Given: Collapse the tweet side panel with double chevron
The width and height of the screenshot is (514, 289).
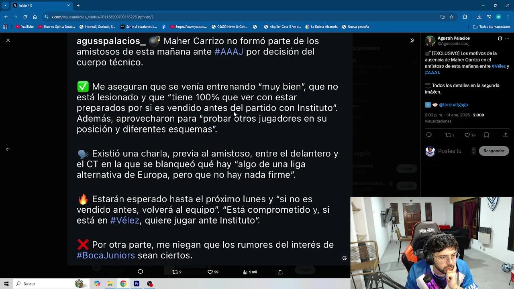Looking at the screenshot, I should tap(412, 41).
